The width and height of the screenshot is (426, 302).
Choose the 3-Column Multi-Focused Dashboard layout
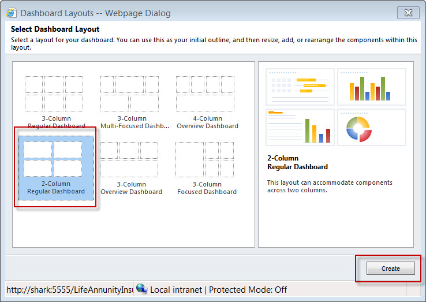129,100
